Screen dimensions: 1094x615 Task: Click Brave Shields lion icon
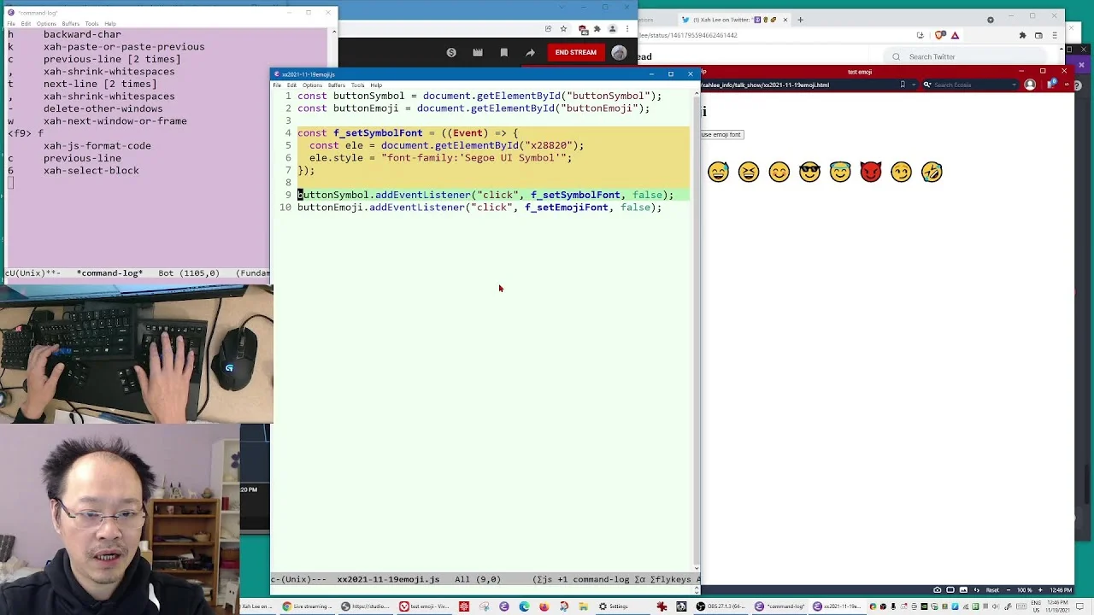coord(941,35)
